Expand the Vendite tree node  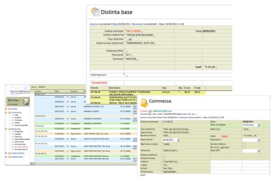tap(6, 109)
